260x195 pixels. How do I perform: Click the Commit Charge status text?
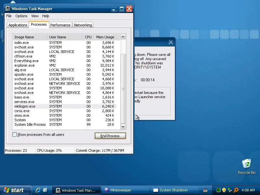(x=100, y=150)
